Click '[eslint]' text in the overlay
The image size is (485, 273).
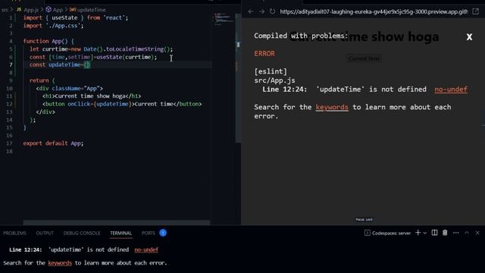pos(271,71)
